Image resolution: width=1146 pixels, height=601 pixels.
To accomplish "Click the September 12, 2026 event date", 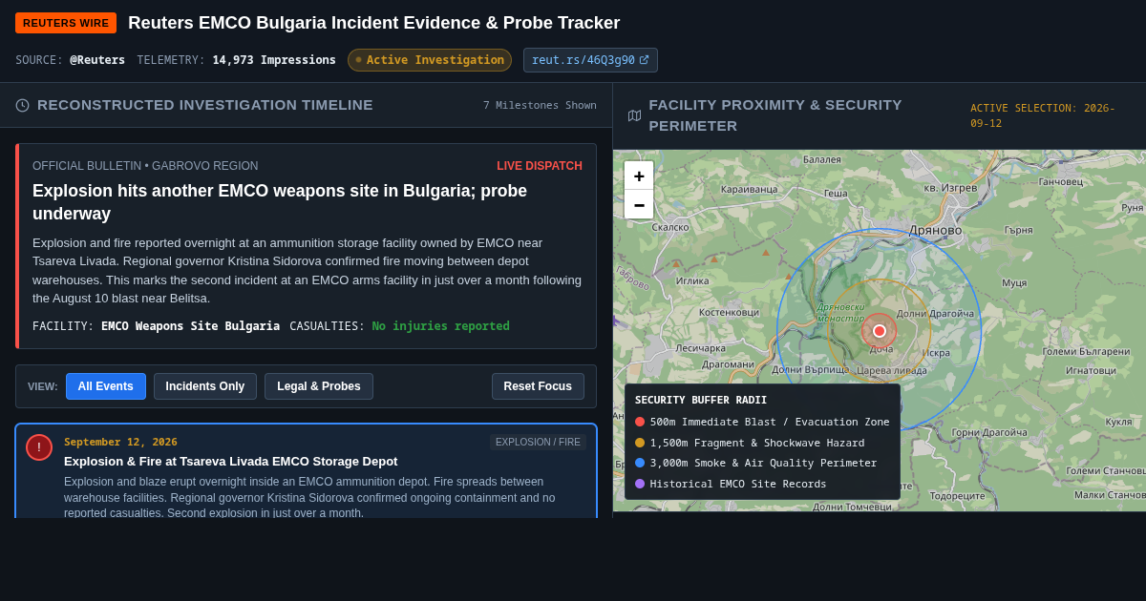I will [120, 442].
